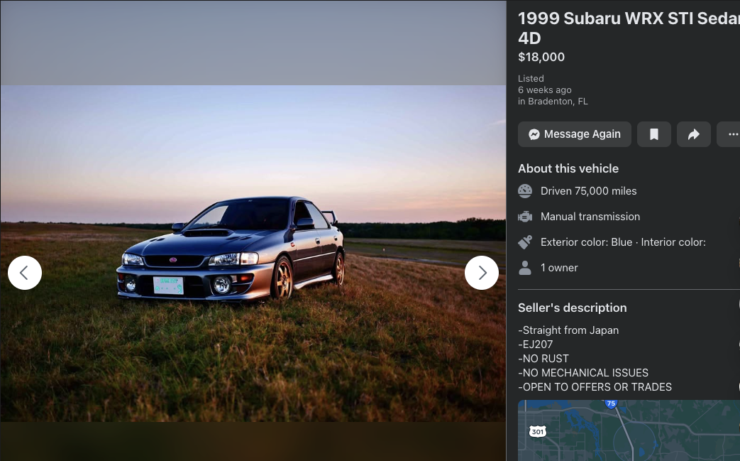Viewport: 740px width, 461px height.
Task: Click the Message Again button
Action: (x=575, y=134)
